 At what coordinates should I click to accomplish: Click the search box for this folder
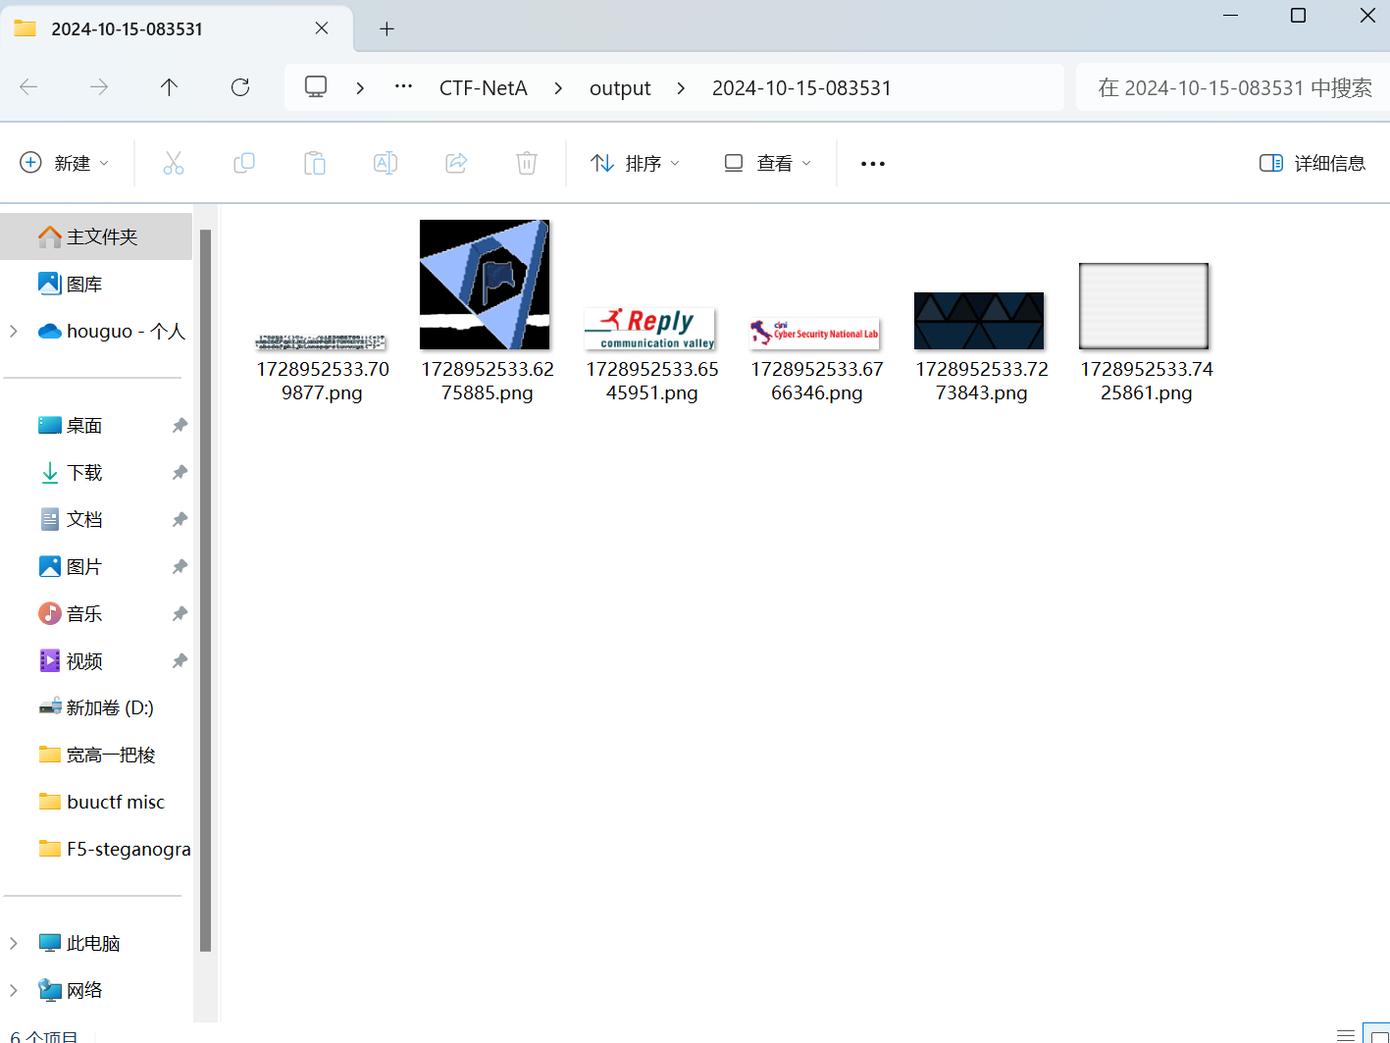[1233, 87]
